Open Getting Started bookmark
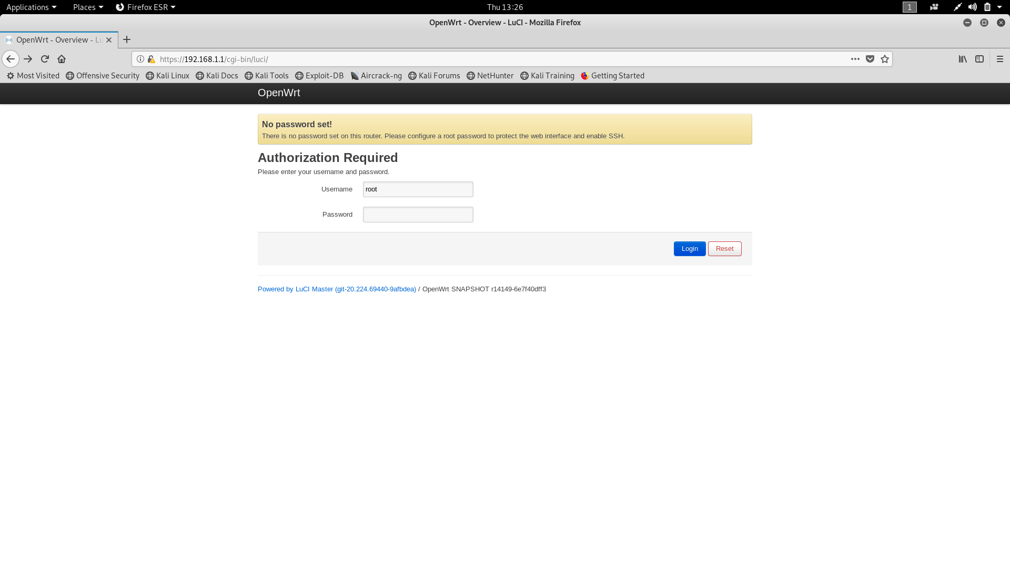The image size is (1010, 568). click(x=612, y=76)
